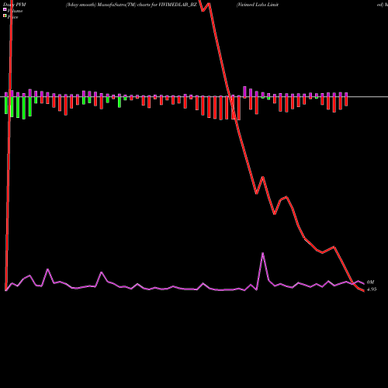Click the tallest magenta bar above the baseline

(244, 92)
